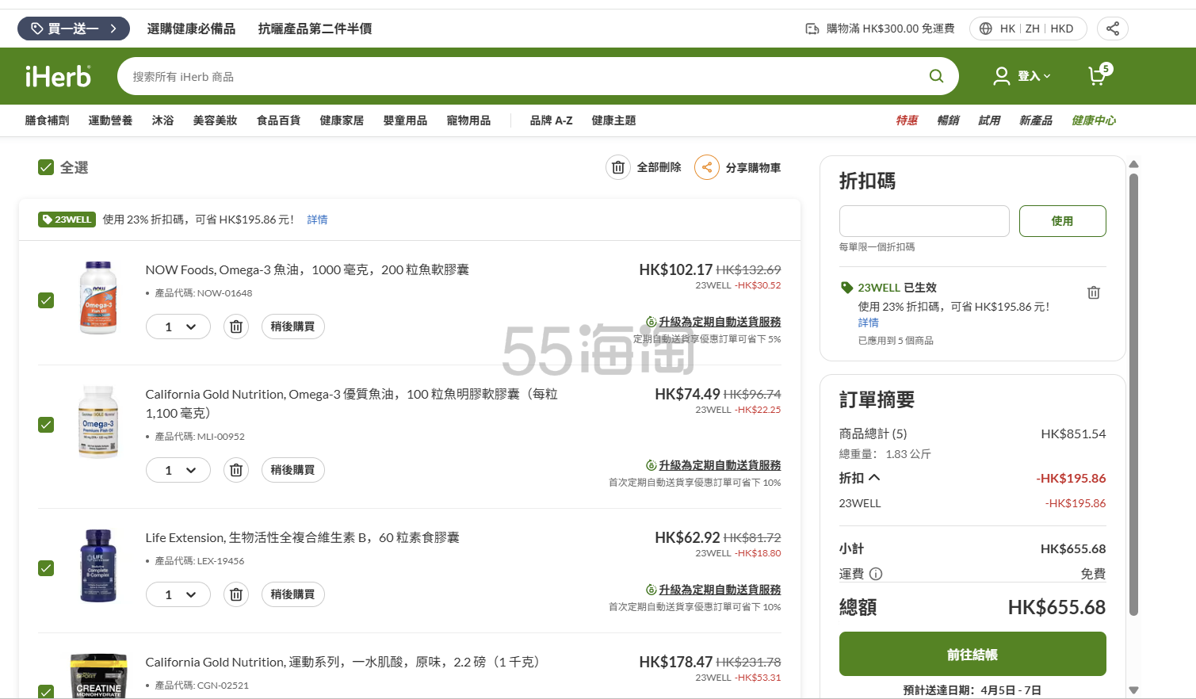This screenshot has height=699, width=1196.
Task: Uncheck the NOW Foods Omega-3 checkbox
Action: pyautogui.click(x=46, y=300)
